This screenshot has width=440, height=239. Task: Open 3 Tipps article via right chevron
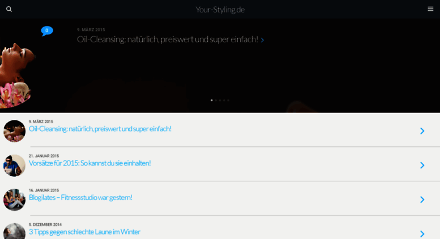tap(422, 234)
